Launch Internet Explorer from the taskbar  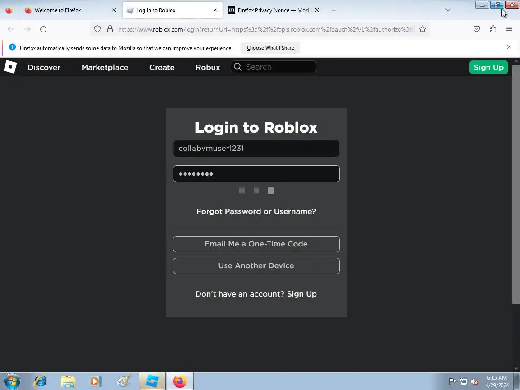(x=41, y=381)
